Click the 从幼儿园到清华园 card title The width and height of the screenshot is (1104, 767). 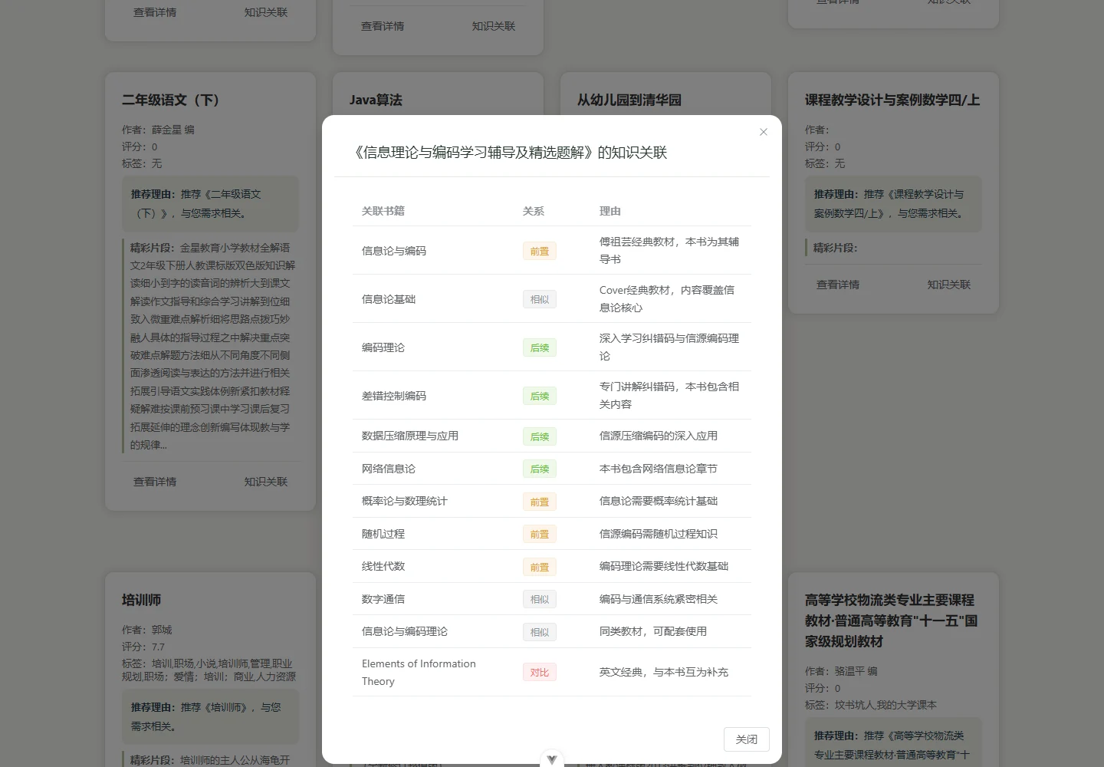629,100
